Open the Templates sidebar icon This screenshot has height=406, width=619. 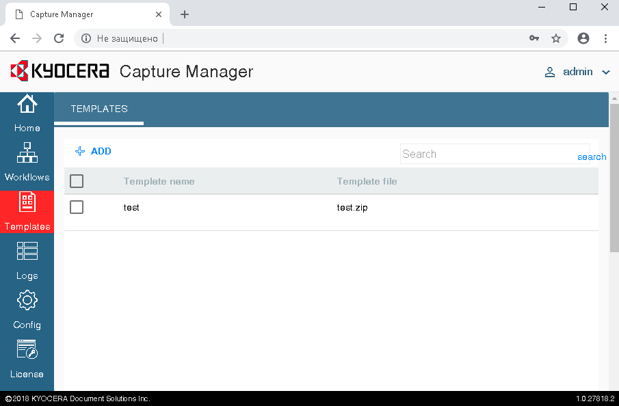[27, 202]
